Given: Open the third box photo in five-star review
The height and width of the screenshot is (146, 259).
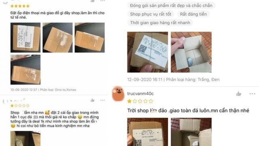Looking at the screenshot, I should [90, 37].
